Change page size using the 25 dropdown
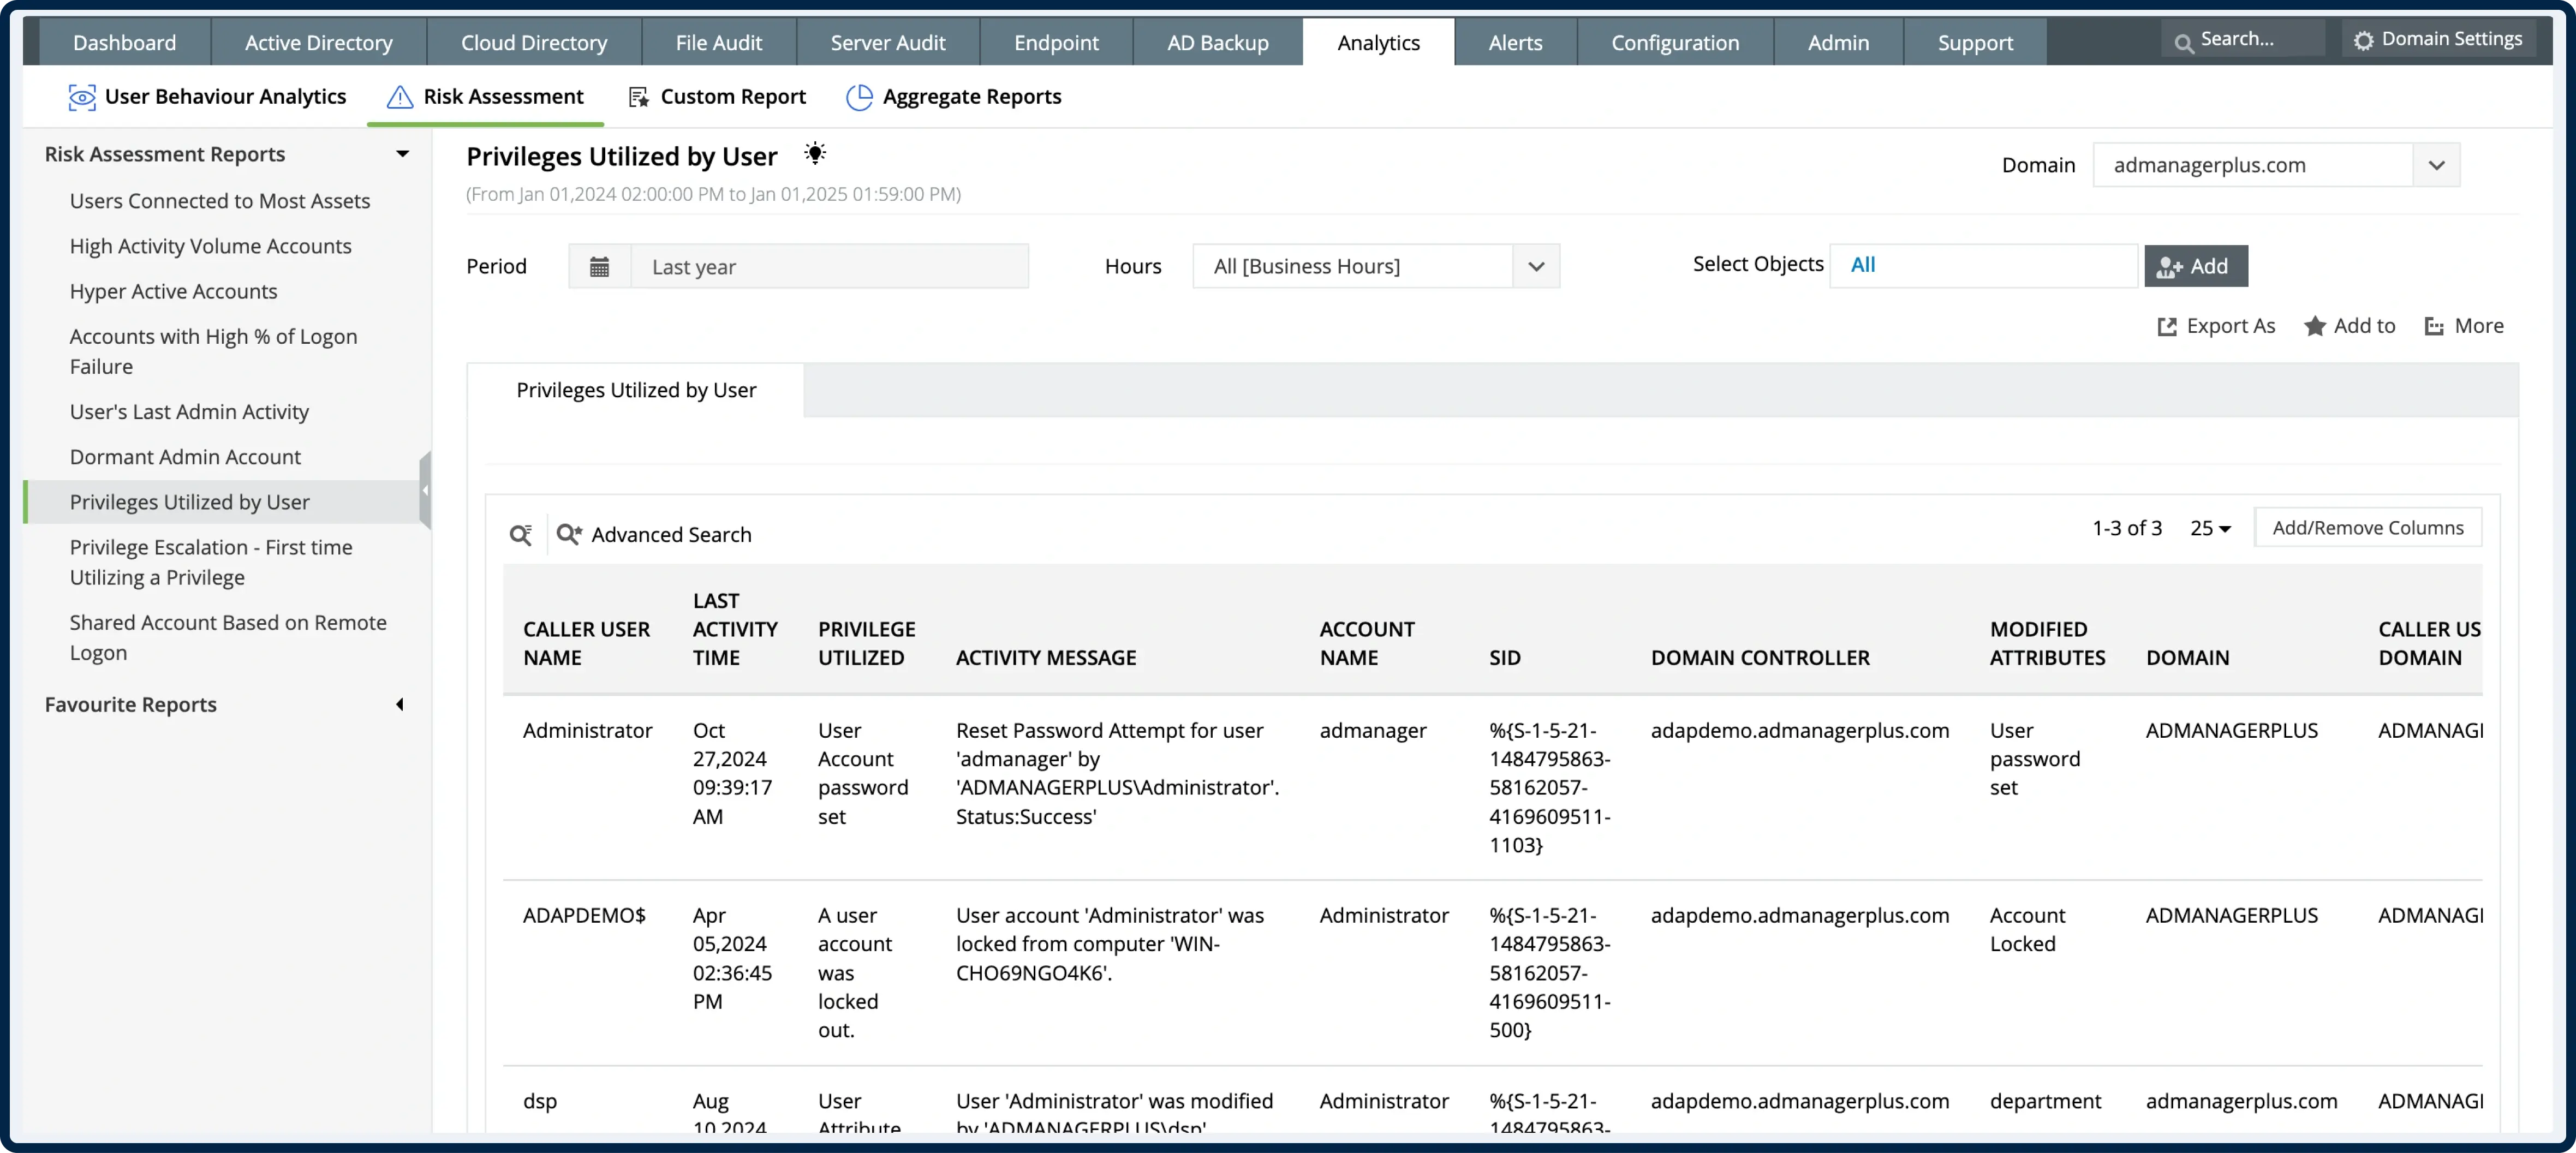Image resolution: width=2576 pixels, height=1153 pixels. point(2211,527)
